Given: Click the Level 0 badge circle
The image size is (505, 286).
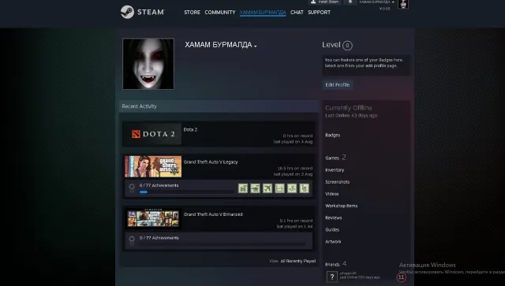Looking at the screenshot, I should coord(347,46).
